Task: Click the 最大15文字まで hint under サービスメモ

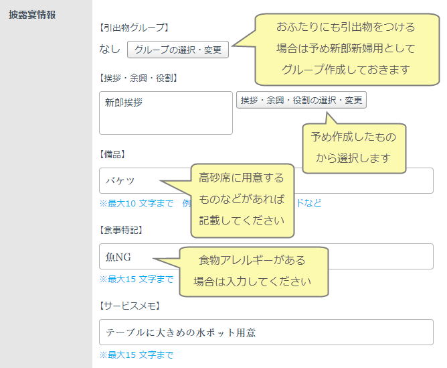Action: click(137, 355)
